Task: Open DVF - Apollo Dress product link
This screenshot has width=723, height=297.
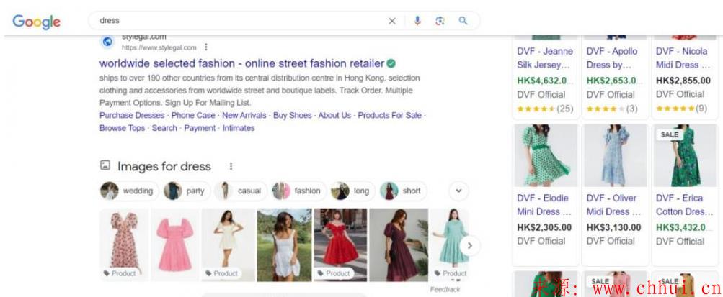Action: [612, 58]
